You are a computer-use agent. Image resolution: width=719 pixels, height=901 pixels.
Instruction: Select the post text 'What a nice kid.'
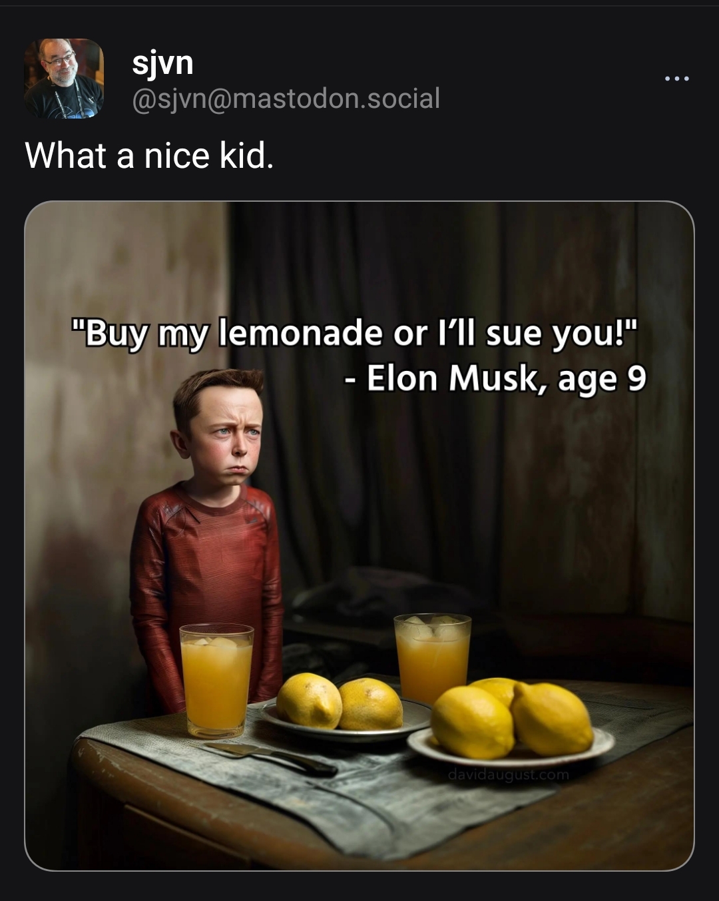149,156
